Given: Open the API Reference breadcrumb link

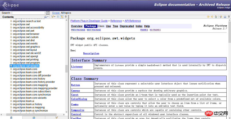Looking at the screenshot, I should click(133, 21).
